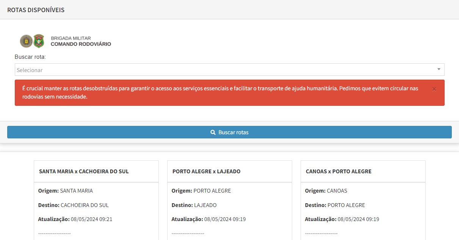Click the Origem: PORTO ALEGRE line
This screenshot has height=240, width=459.
[201, 191]
